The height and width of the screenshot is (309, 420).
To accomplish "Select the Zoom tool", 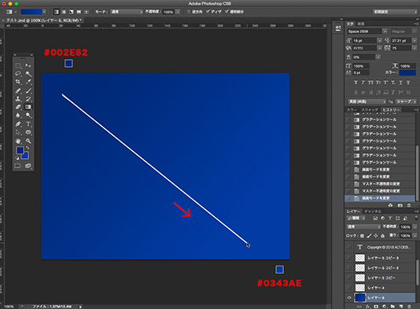I will (28, 141).
